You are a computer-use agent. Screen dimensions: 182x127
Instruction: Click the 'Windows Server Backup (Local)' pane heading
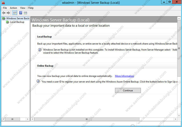[x=61, y=20]
